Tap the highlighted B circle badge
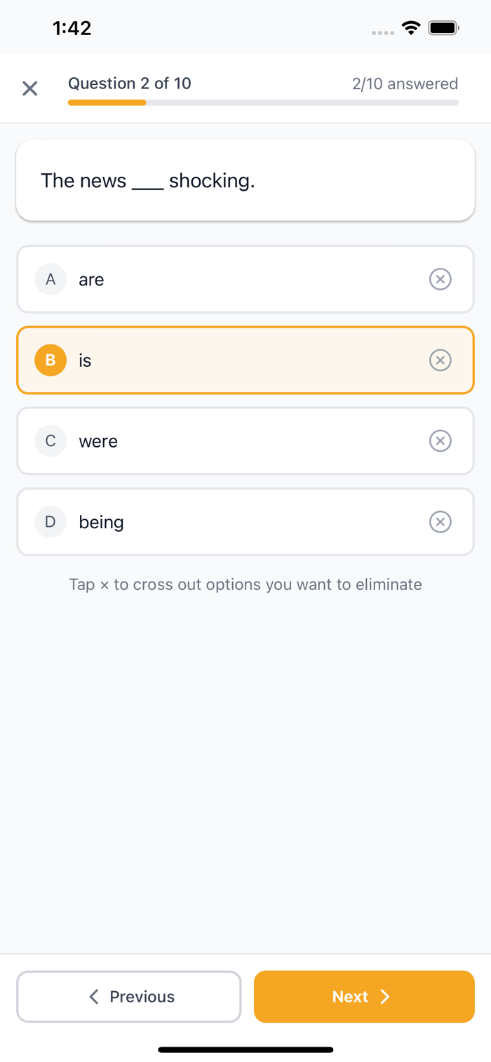 click(x=51, y=361)
